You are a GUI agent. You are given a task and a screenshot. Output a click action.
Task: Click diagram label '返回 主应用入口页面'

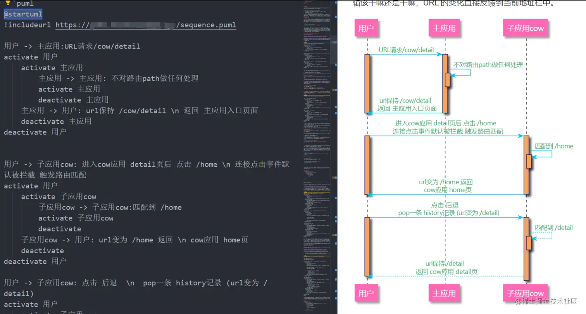(x=407, y=108)
